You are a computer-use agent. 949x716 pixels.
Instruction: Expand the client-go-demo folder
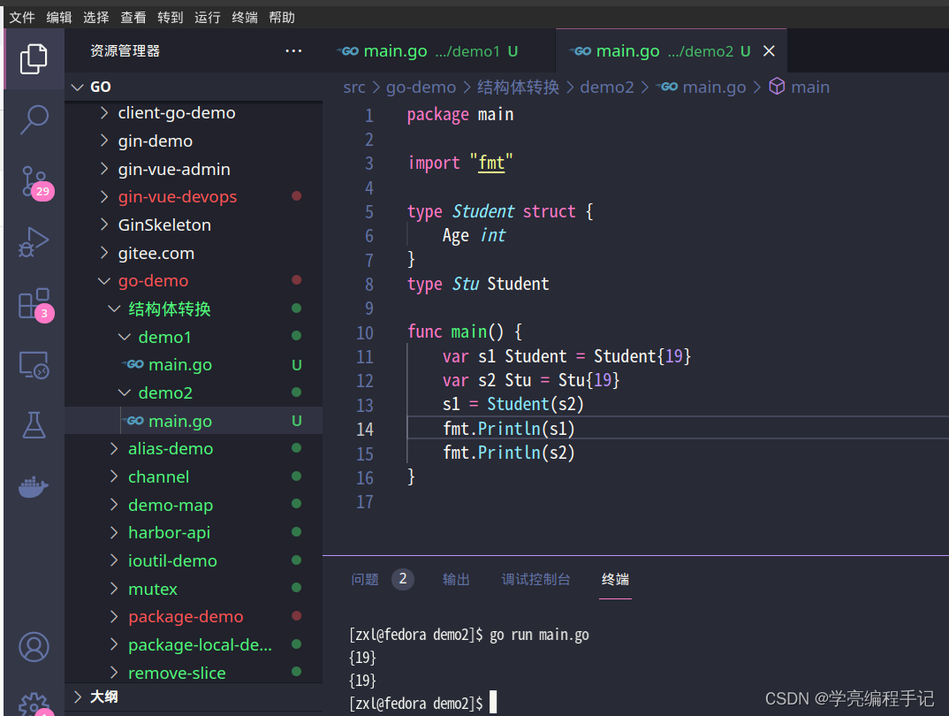pyautogui.click(x=193, y=112)
